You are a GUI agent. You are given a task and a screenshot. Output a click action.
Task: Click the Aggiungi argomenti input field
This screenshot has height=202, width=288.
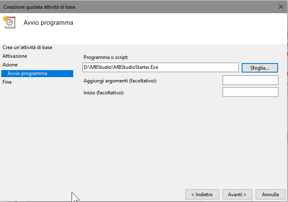click(250, 80)
